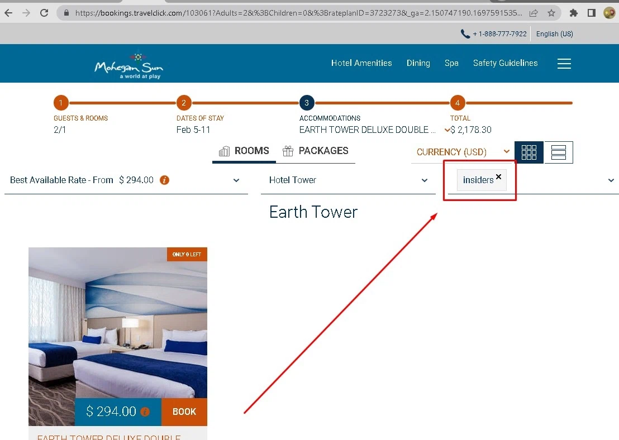Expand total price chevron near $2,178.30
Image resolution: width=619 pixels, height=440 pixels.
[x=447, y=130]
